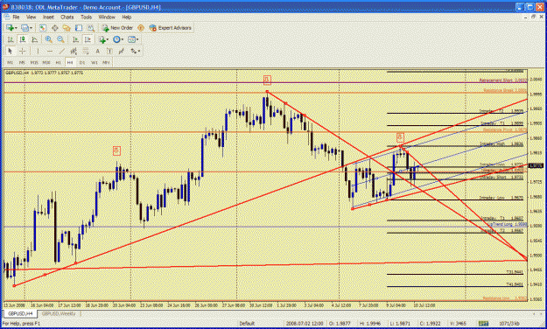Select the Equidistant Channel tool

click(x=74, y=52)
